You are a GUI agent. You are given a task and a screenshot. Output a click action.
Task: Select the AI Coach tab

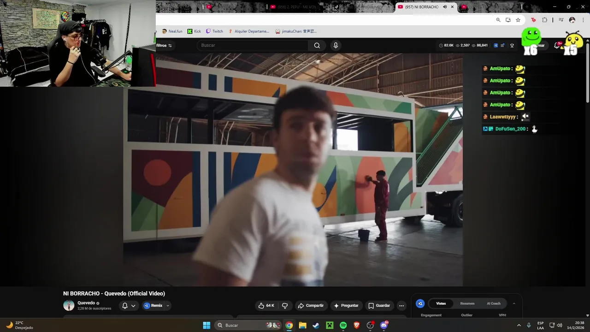[x=494, y=303]
